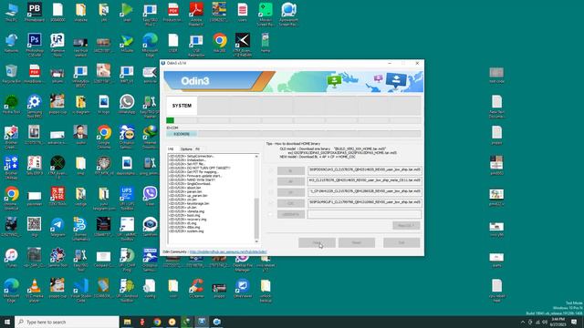584x328 pixels.
Task: Click the log scrollbar thumb
Action: pos(256,218)
